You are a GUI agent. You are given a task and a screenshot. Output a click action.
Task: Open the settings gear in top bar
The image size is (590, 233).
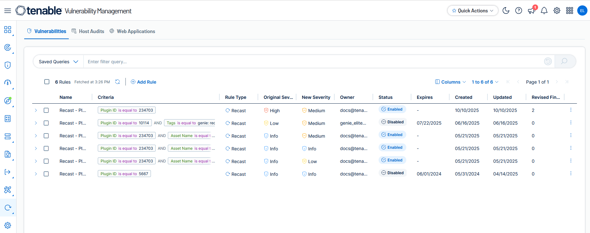(x=557, y=10)
